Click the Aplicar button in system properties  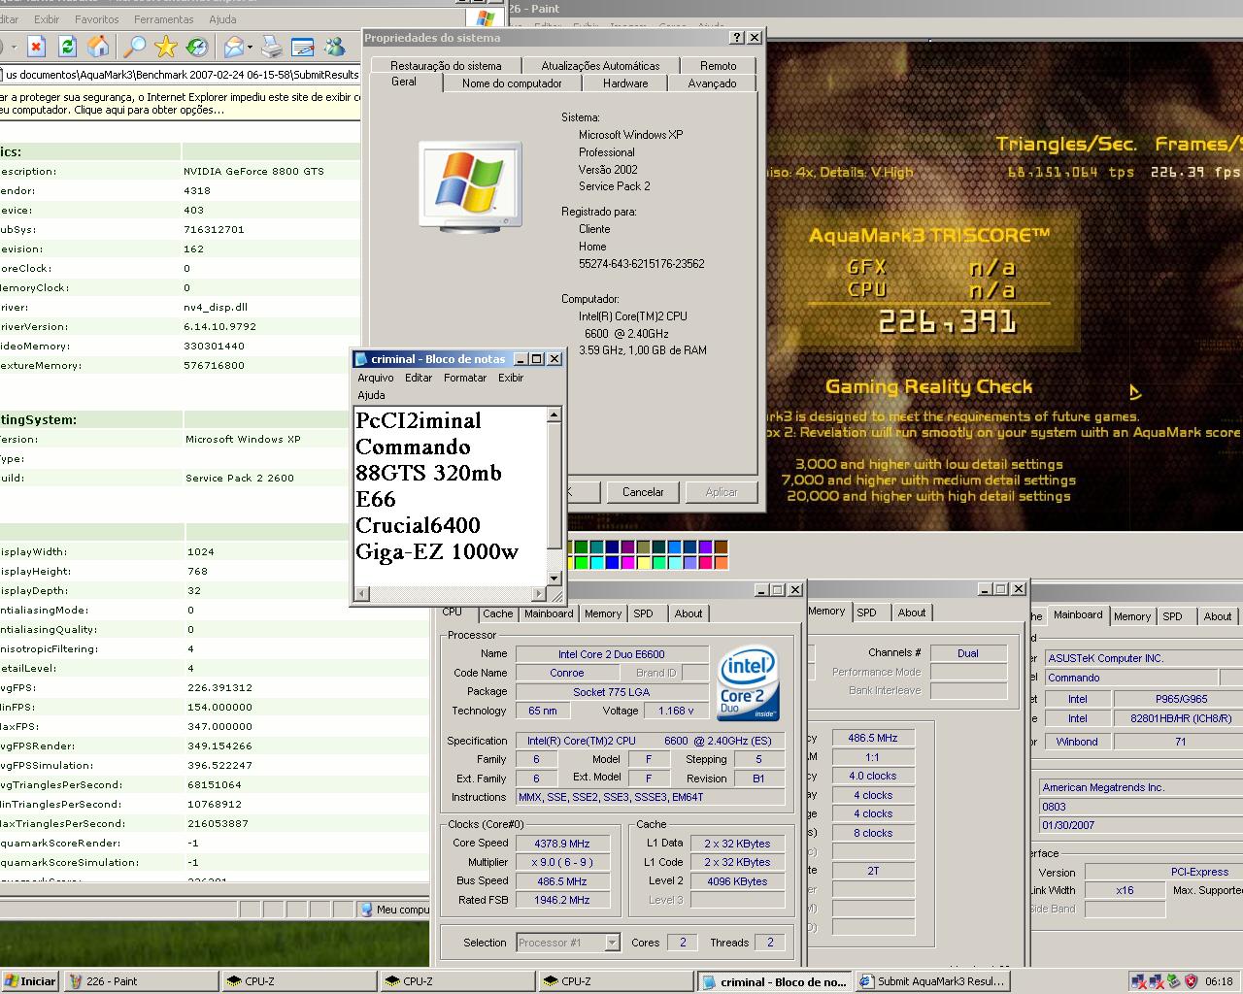(x=722, y=492)
